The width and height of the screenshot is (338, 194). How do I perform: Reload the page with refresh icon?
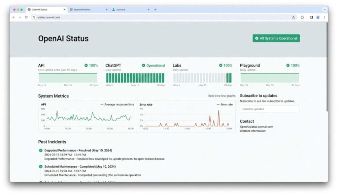(x=26, y=17)
